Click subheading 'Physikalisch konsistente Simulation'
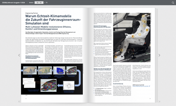Screen dimensions: 176x106 click(x=33, y=57)
